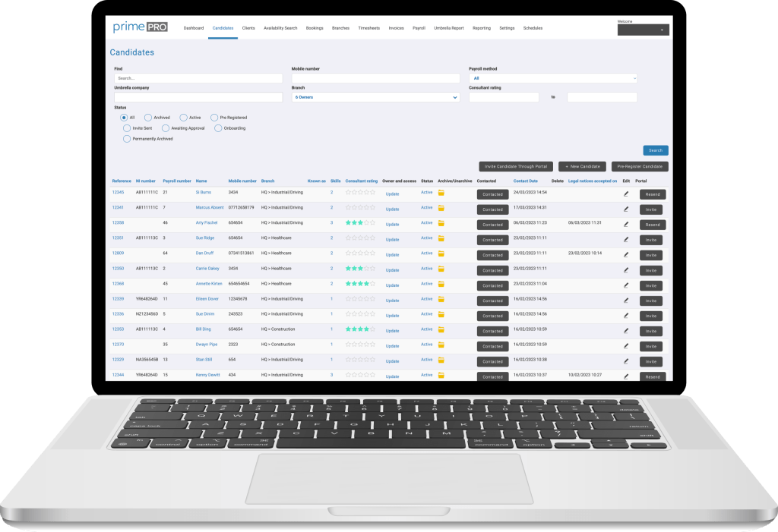Open Availability Search in the top navigation
This screenshot has width=778, height=532.
click(x=280, y=28)
